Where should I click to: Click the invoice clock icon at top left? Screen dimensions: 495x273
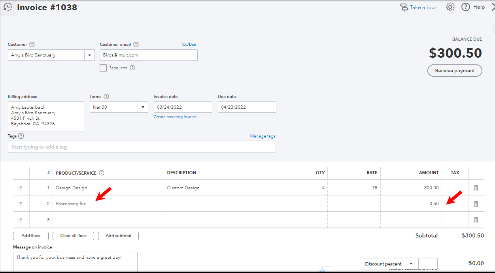pyautogui.click(x=9, y=7)
